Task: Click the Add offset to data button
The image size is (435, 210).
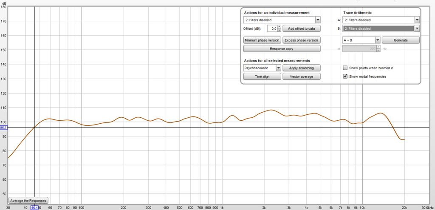Action: click(301, 28)
